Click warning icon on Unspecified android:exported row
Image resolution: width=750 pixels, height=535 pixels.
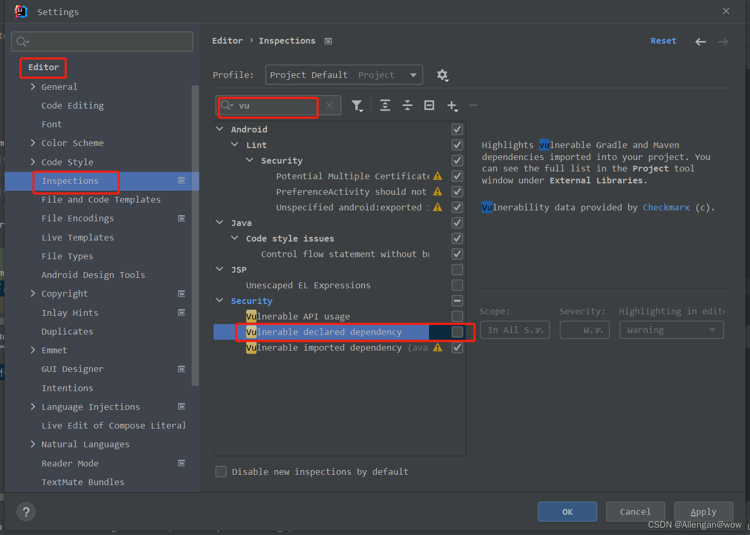tap(438, 207)
